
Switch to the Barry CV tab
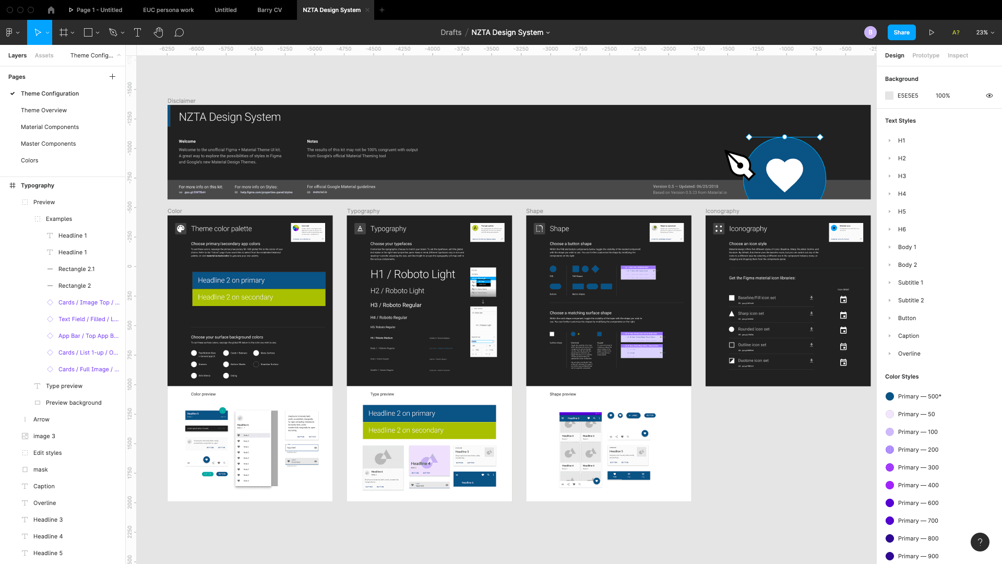[269, 10]
